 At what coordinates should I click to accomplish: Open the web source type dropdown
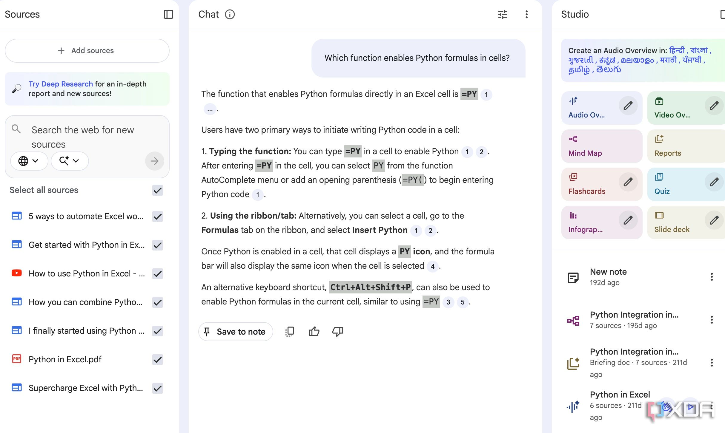tap(29, 161)
